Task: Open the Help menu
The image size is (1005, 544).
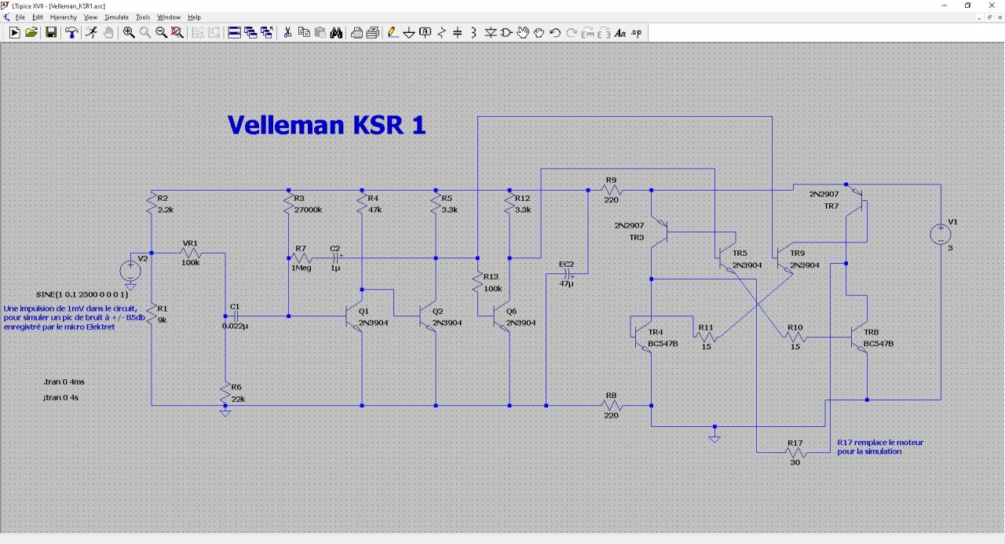Action: (194, 16)
